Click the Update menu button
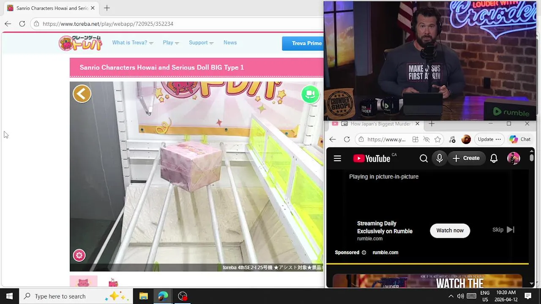Viewport: 541px width, 304px height. pos(489,139)
